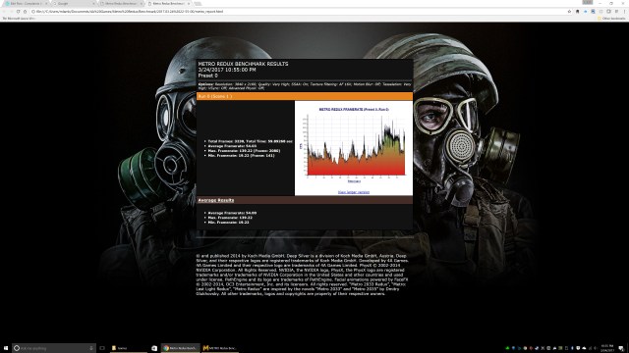Reload the page with the refresh icon
The height and width of the screenshot is (353, 629).
click(18, 12)
